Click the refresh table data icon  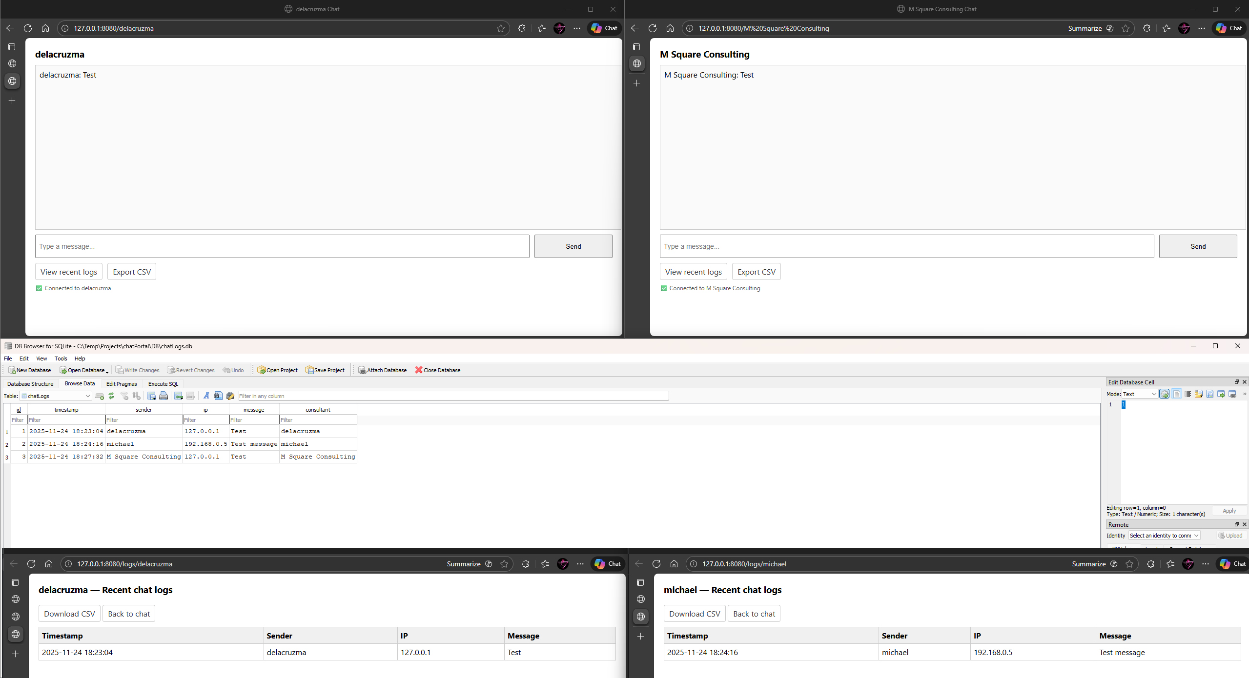(111, 396)
